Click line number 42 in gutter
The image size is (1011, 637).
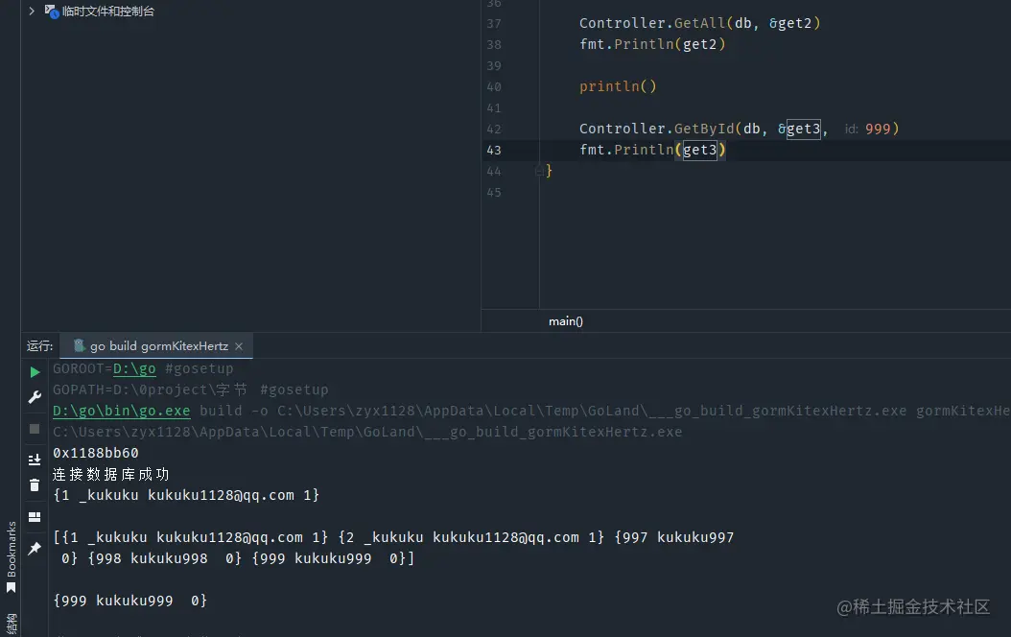coord(494,129)
